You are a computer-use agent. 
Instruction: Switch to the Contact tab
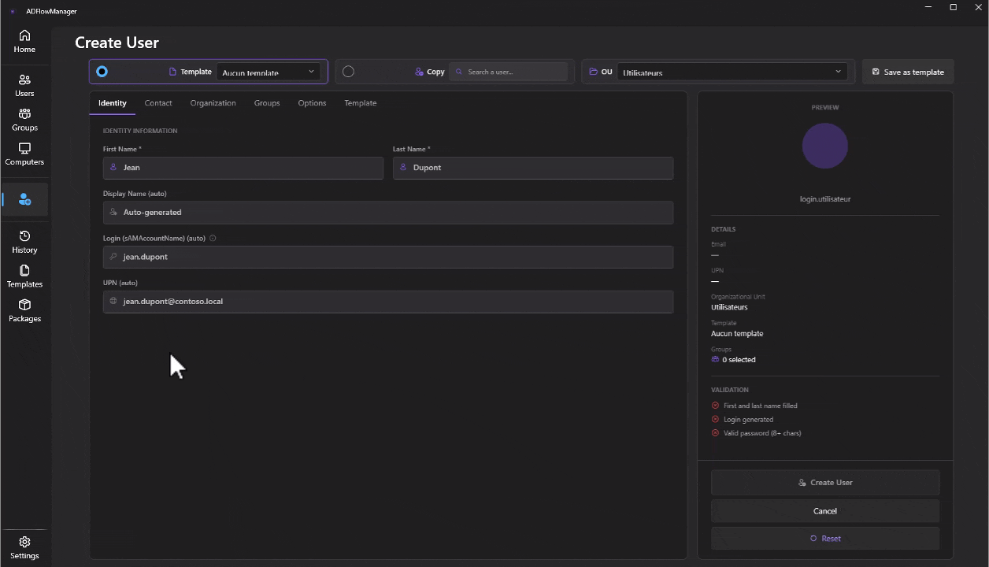[158, 103]
